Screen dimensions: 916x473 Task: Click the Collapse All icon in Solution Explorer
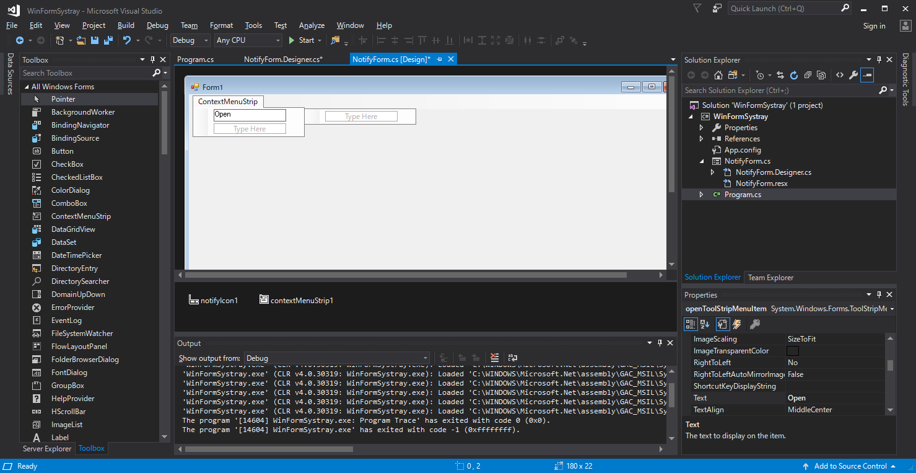[x=808, y=75]
